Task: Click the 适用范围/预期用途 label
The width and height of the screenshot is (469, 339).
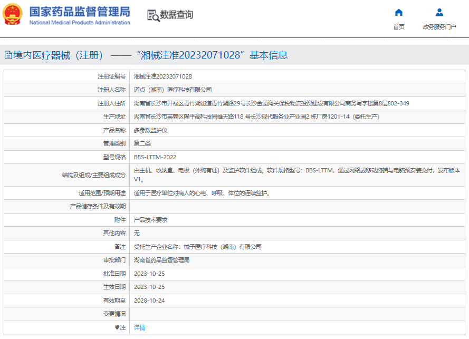Action: [x=102, y=193]
